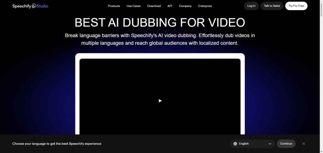Click the globe icon in language selector
This screenshot has height=153, width=323.
click(x=235, y=144)
